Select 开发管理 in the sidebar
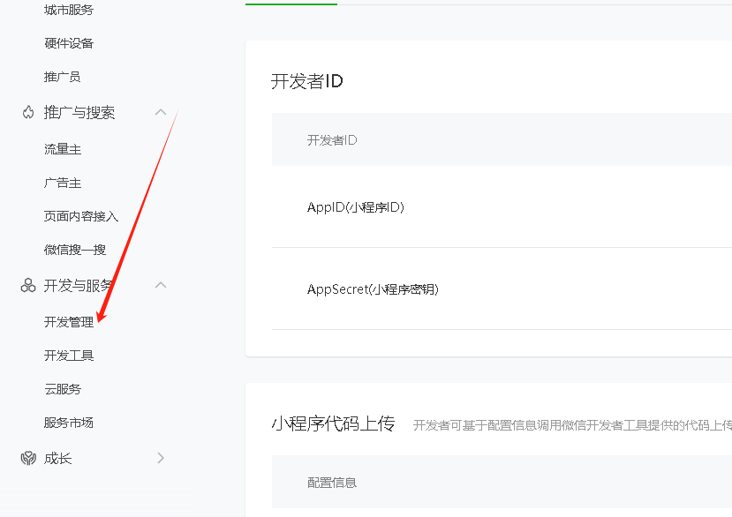Image resolution: width=732 pixels, height=517 pixels. [x=69, y=322]
